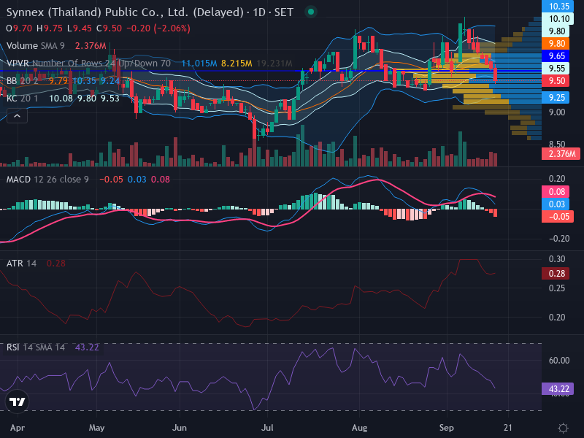Click the 2.376M volume axis label
The height and width of the screenshot is (438, 584).
tap(561, 153)
